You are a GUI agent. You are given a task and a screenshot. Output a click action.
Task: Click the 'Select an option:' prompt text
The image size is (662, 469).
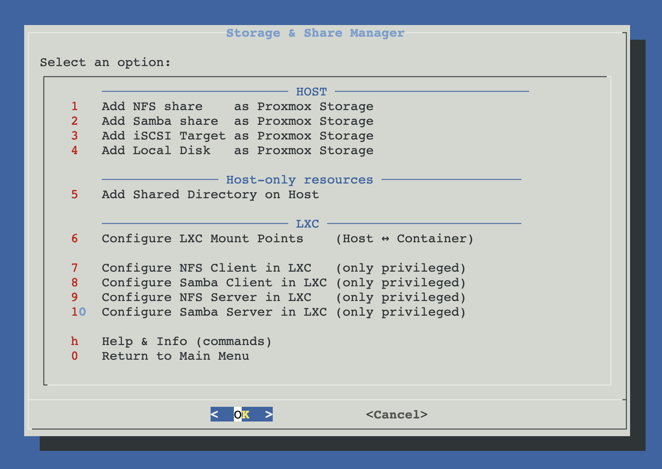[x=105, y=63]
